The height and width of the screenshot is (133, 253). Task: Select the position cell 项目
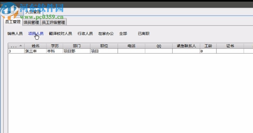[104, 51]
